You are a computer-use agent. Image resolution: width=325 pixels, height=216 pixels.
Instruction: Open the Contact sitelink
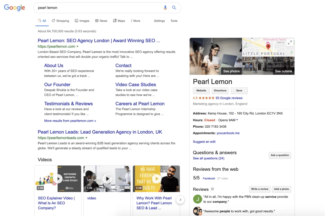pyautogui.click(x=123, y=65)
